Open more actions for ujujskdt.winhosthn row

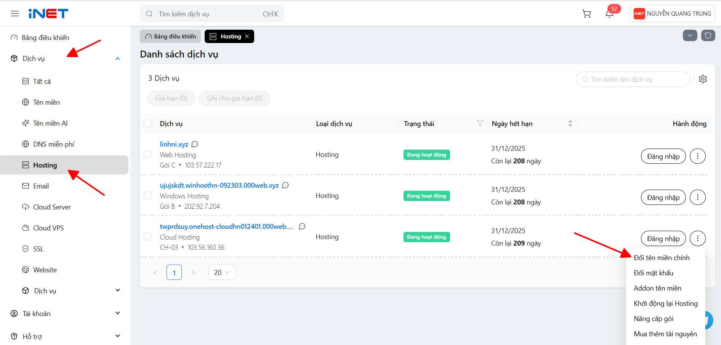(698, 197)
